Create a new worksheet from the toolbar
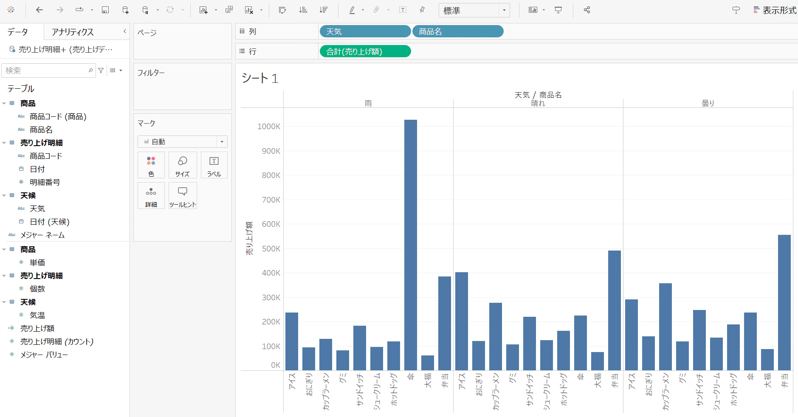This screenshot has width=798, height=417. point(203,10)
